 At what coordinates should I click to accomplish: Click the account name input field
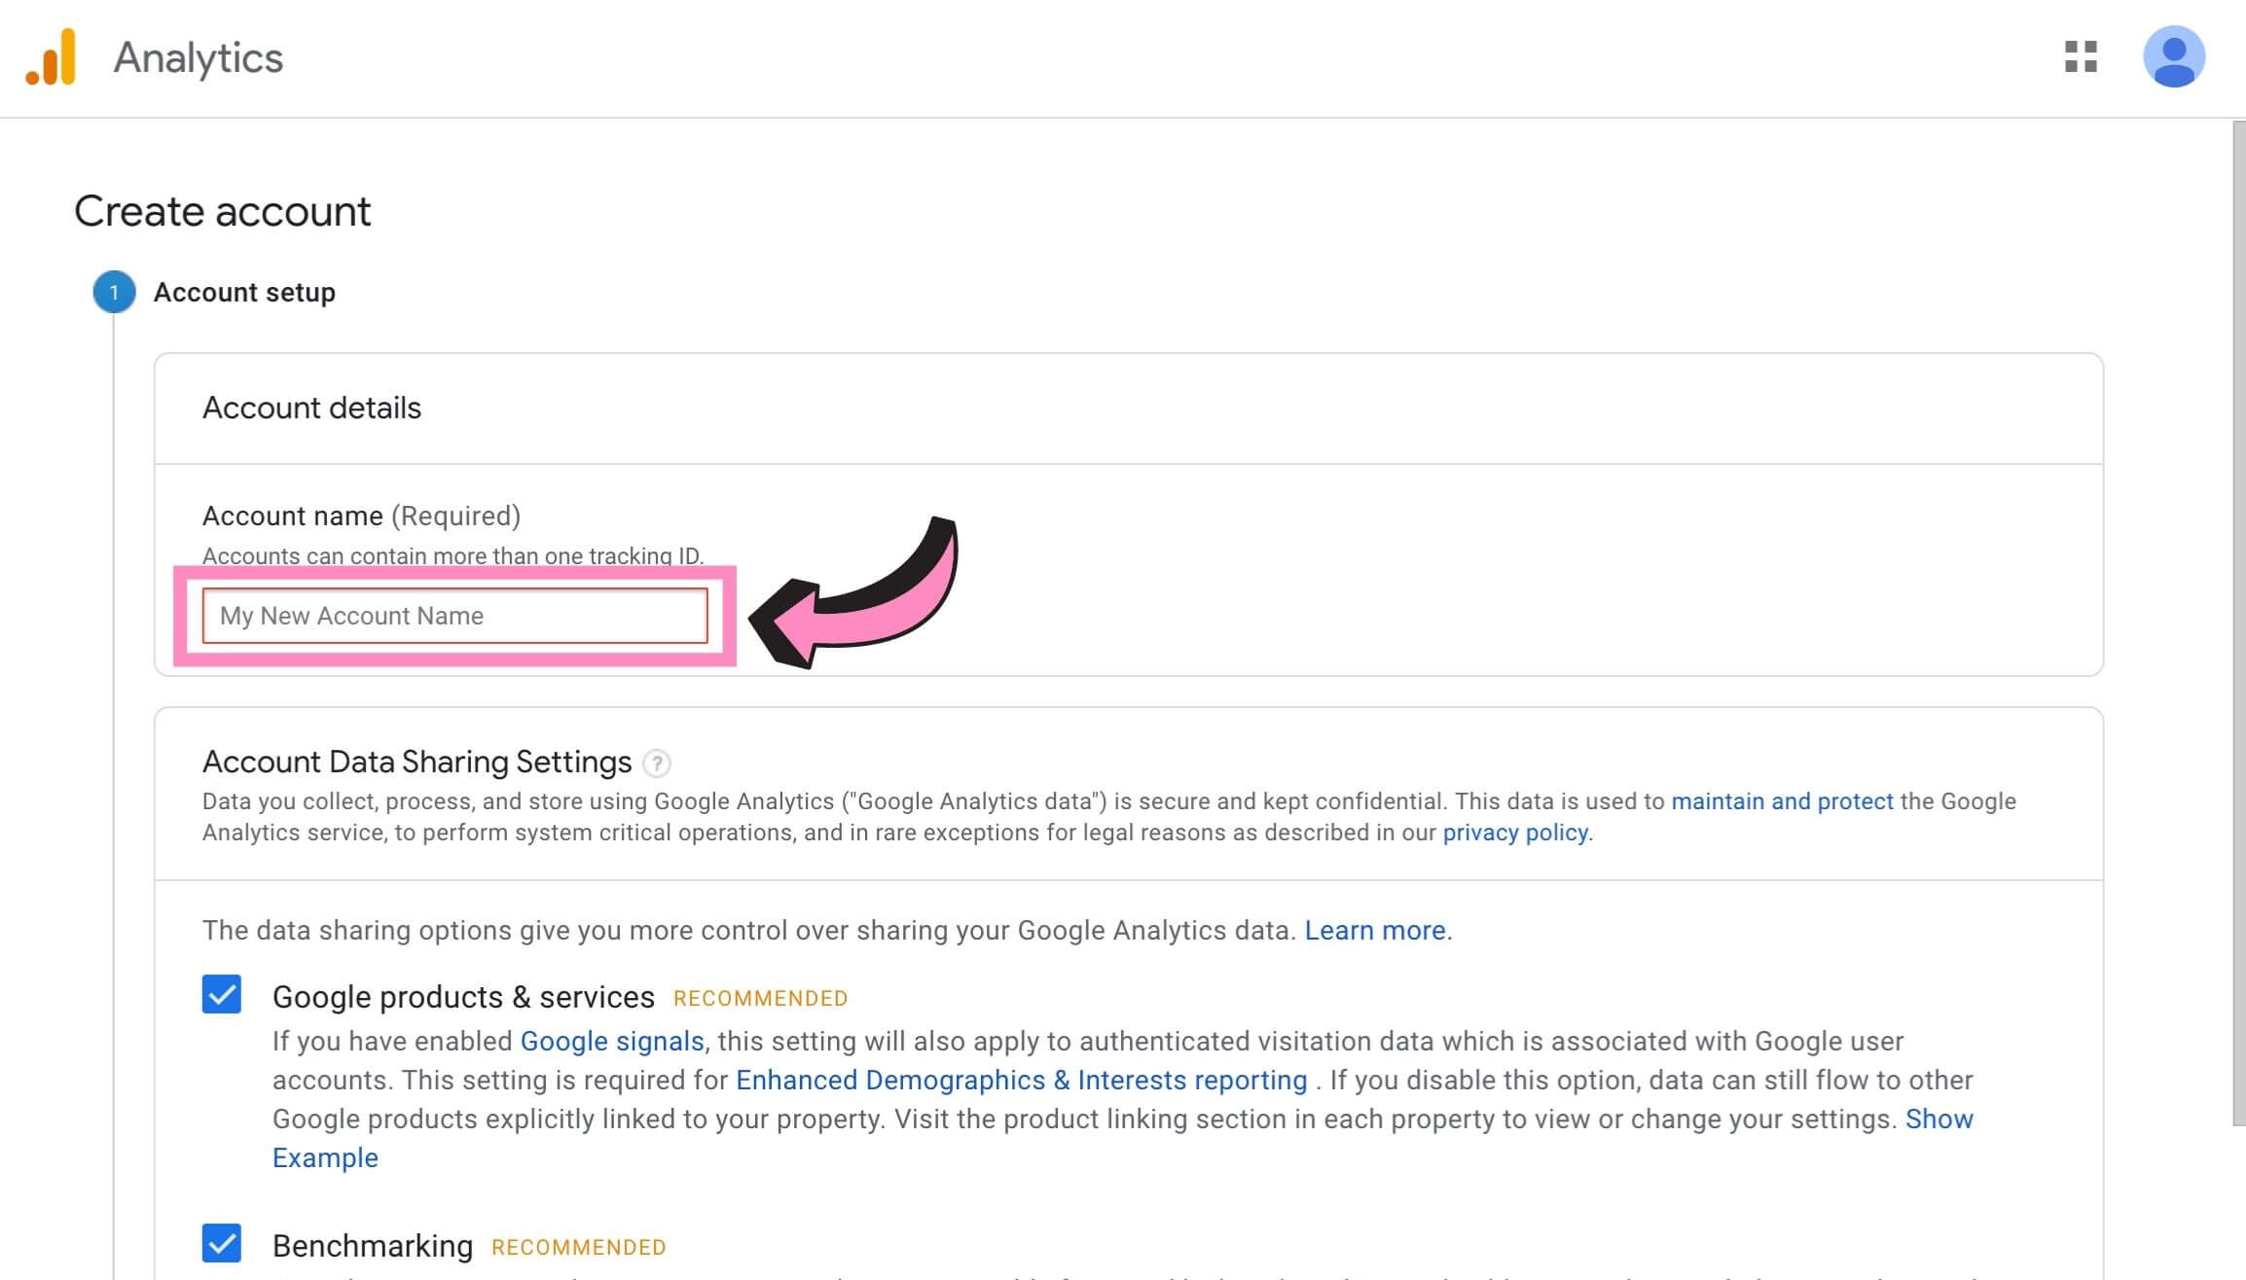tap(454, 616)
